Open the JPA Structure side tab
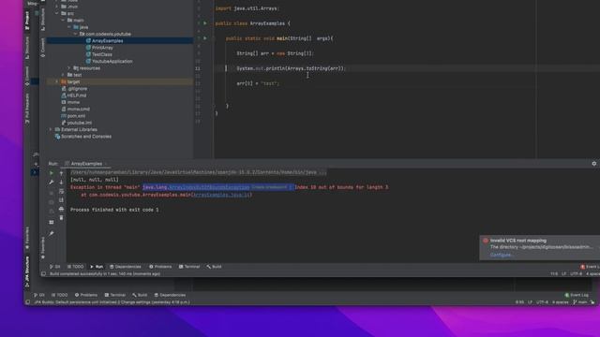Image resolution: width=600 pixels, height=337 pixels. point(27,271)
